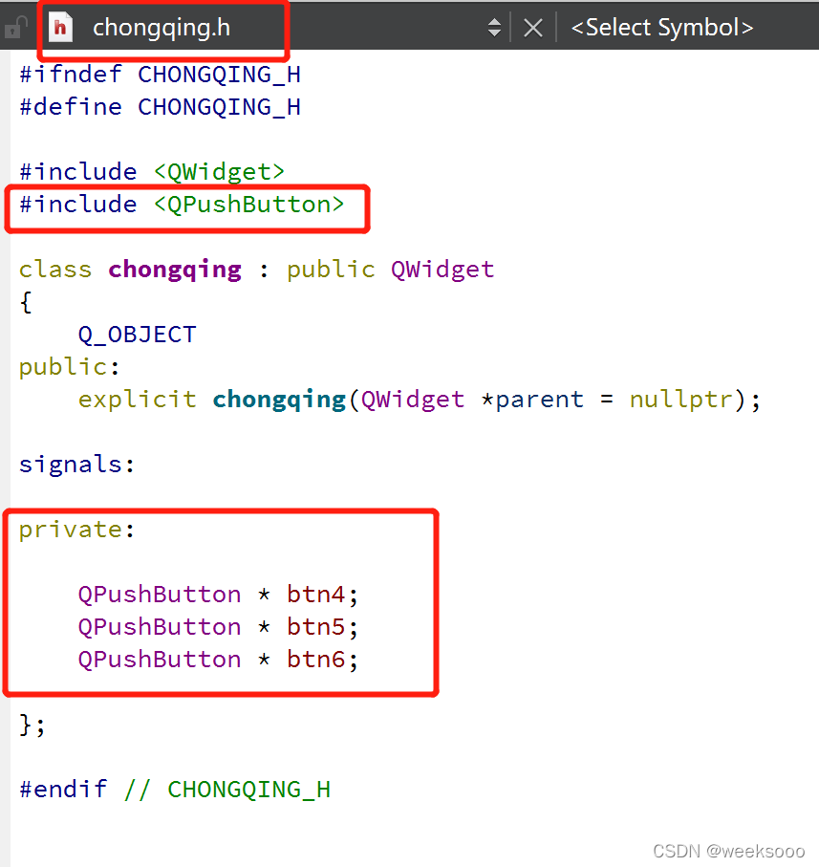Click the // CHONGQING_H comment
819x867 pixels.
[227, 790]
